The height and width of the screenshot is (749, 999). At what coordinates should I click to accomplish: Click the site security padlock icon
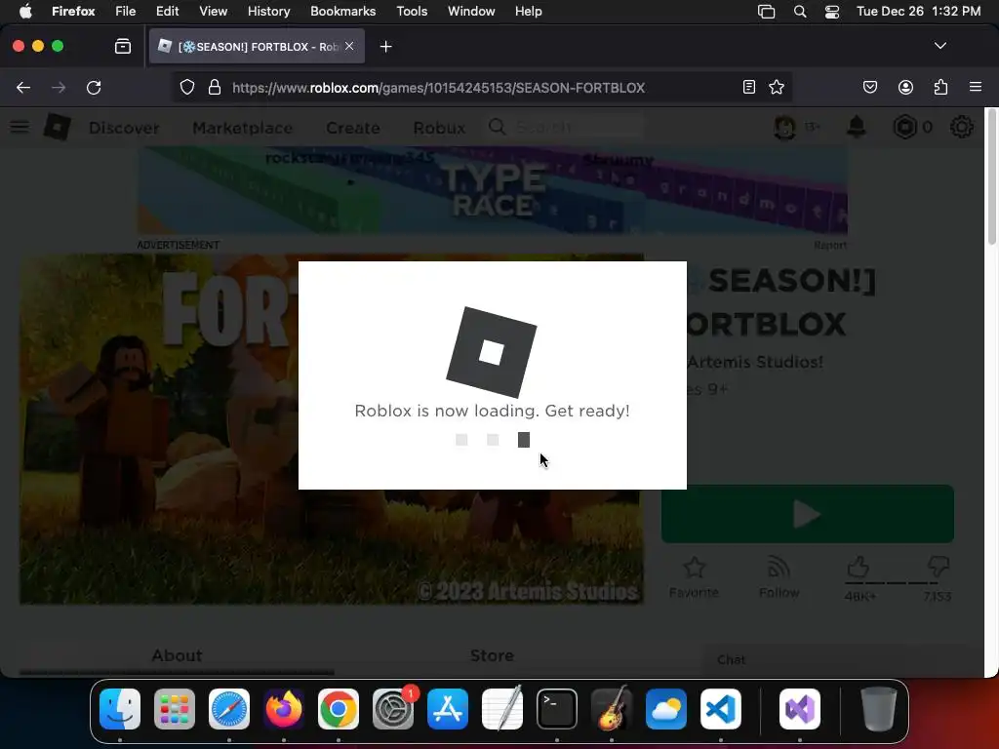[215, 87]
